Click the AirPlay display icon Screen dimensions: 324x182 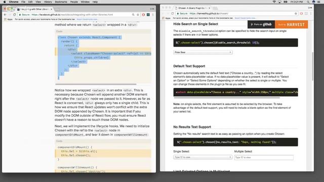pyautogui.click(x=279, y=2)
